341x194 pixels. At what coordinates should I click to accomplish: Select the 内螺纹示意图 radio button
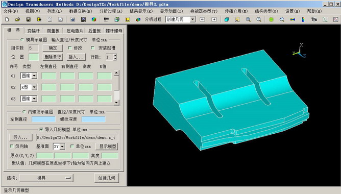24,112
